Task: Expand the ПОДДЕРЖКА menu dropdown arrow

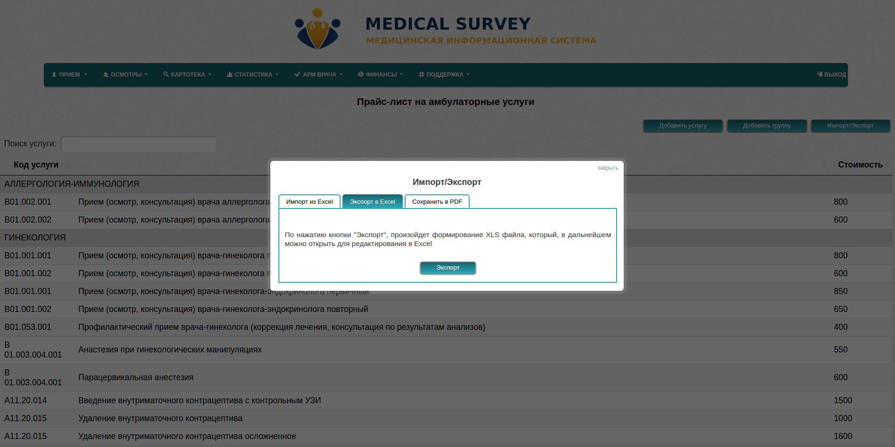Action: [x=468, y=74]
